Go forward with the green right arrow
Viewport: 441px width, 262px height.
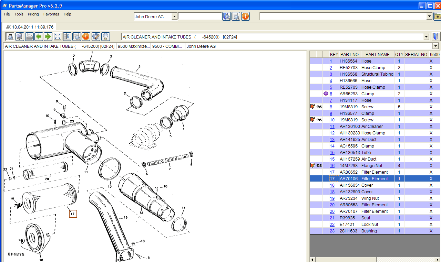48,36
